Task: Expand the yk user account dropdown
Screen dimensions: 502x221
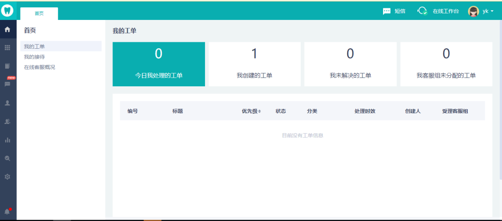Action: 488,11
